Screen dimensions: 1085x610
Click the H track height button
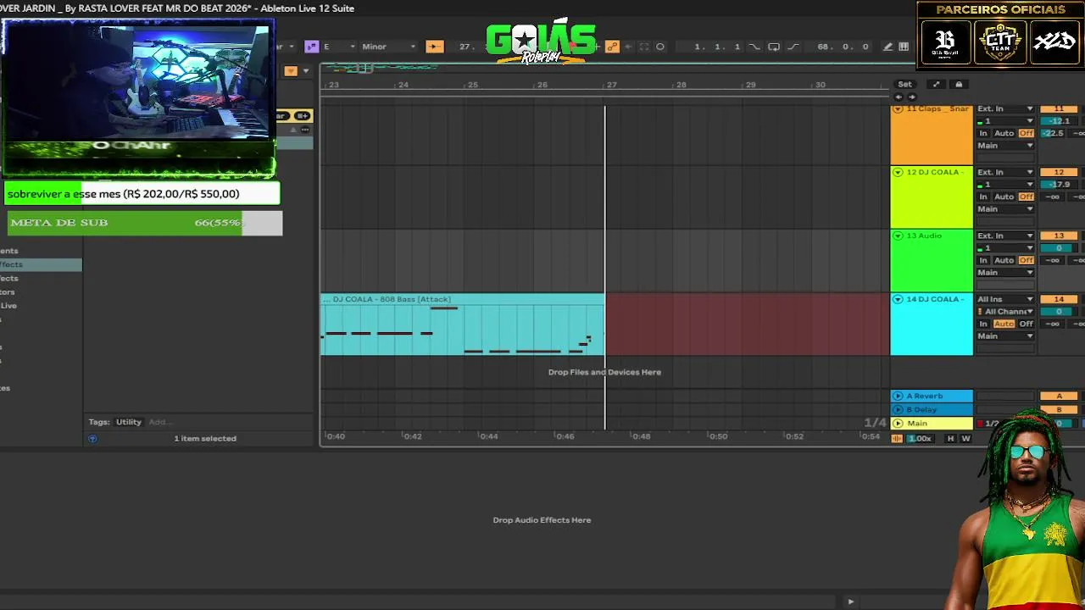(950, 438)
